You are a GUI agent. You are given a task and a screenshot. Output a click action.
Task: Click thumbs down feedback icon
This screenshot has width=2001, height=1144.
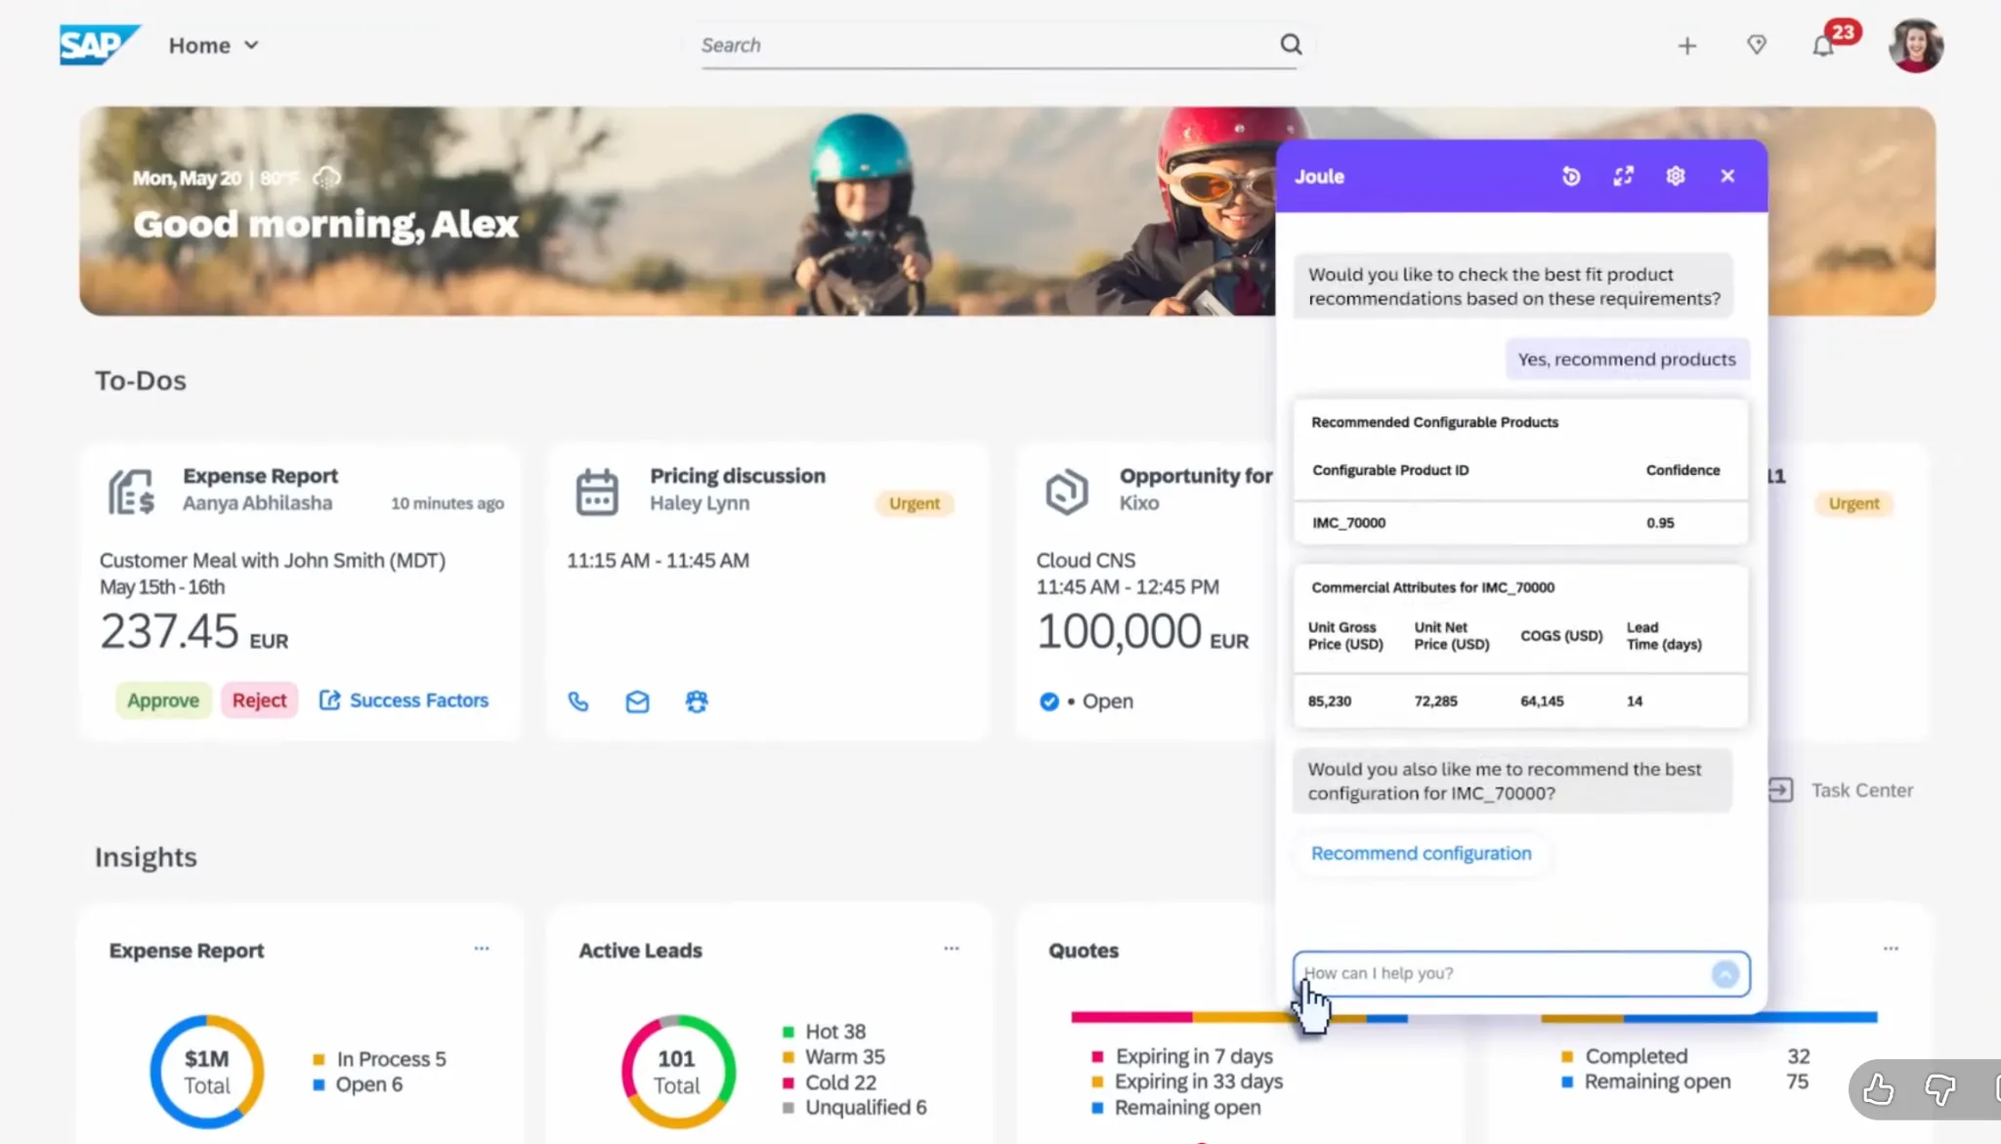[1939, 1089]
